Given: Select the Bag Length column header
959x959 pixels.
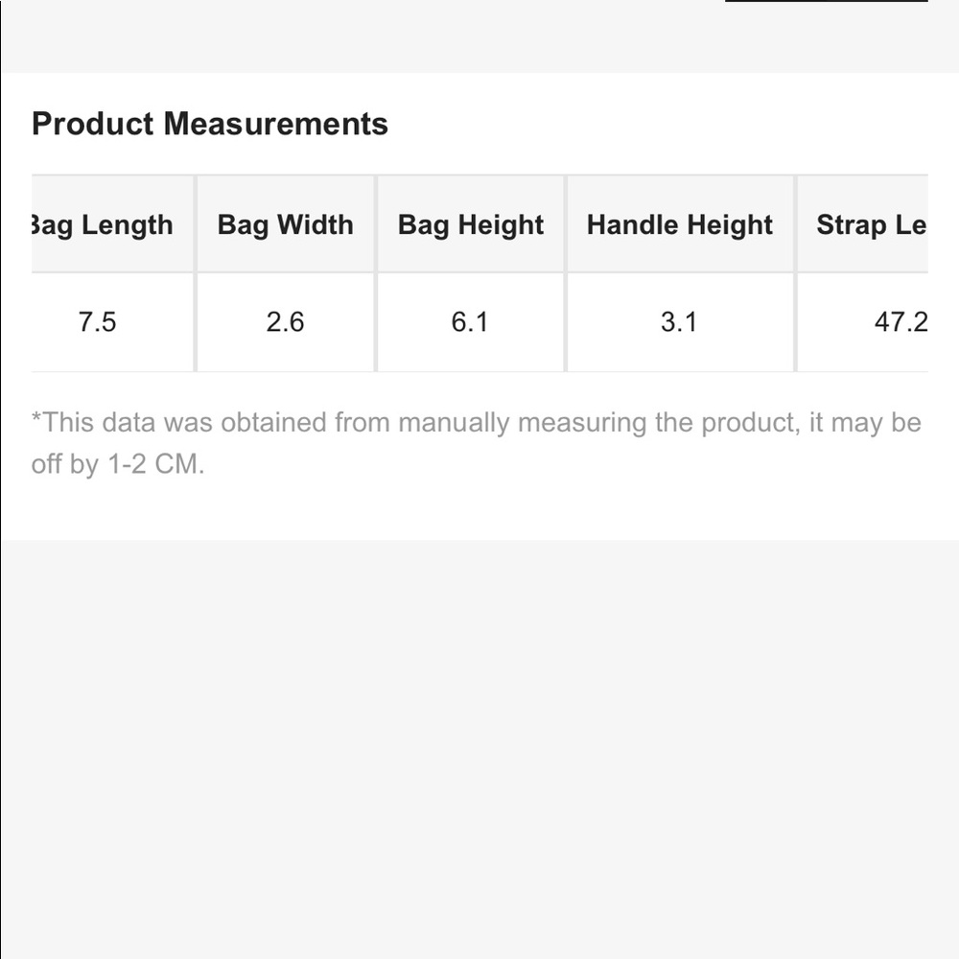Looking at the screenshot, I should (x=102, y=225).
